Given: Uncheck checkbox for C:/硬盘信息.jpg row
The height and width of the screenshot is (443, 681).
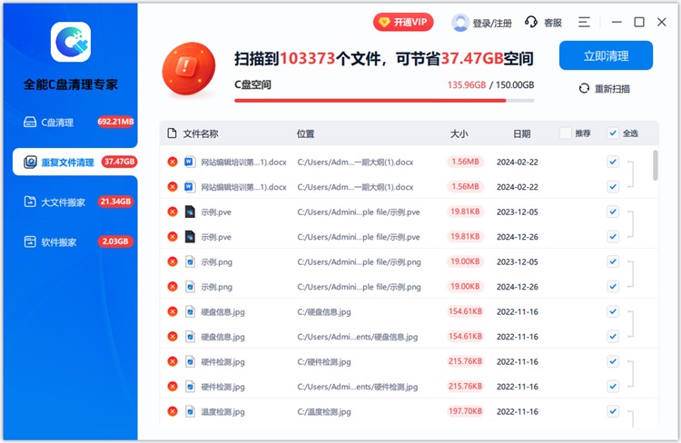Looking at the screenshot, I should coord(613,311).
